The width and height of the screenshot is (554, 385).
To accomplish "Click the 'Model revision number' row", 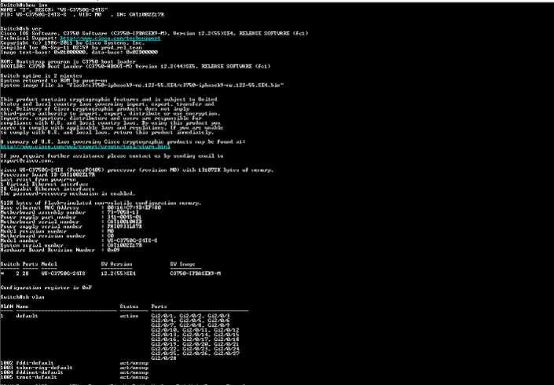I will tap(57, 231).
